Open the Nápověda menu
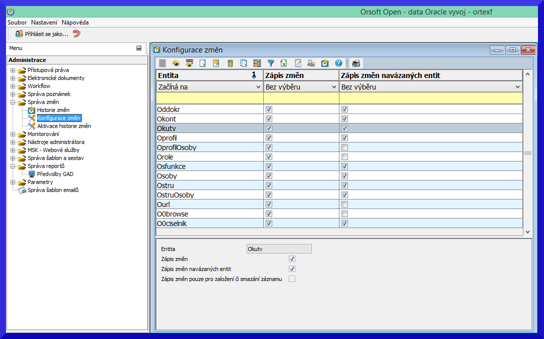The width and height of the screenshot is (544, 339). point(75,22)
